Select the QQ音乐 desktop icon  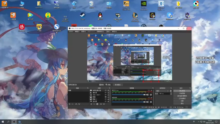(48, 16)
